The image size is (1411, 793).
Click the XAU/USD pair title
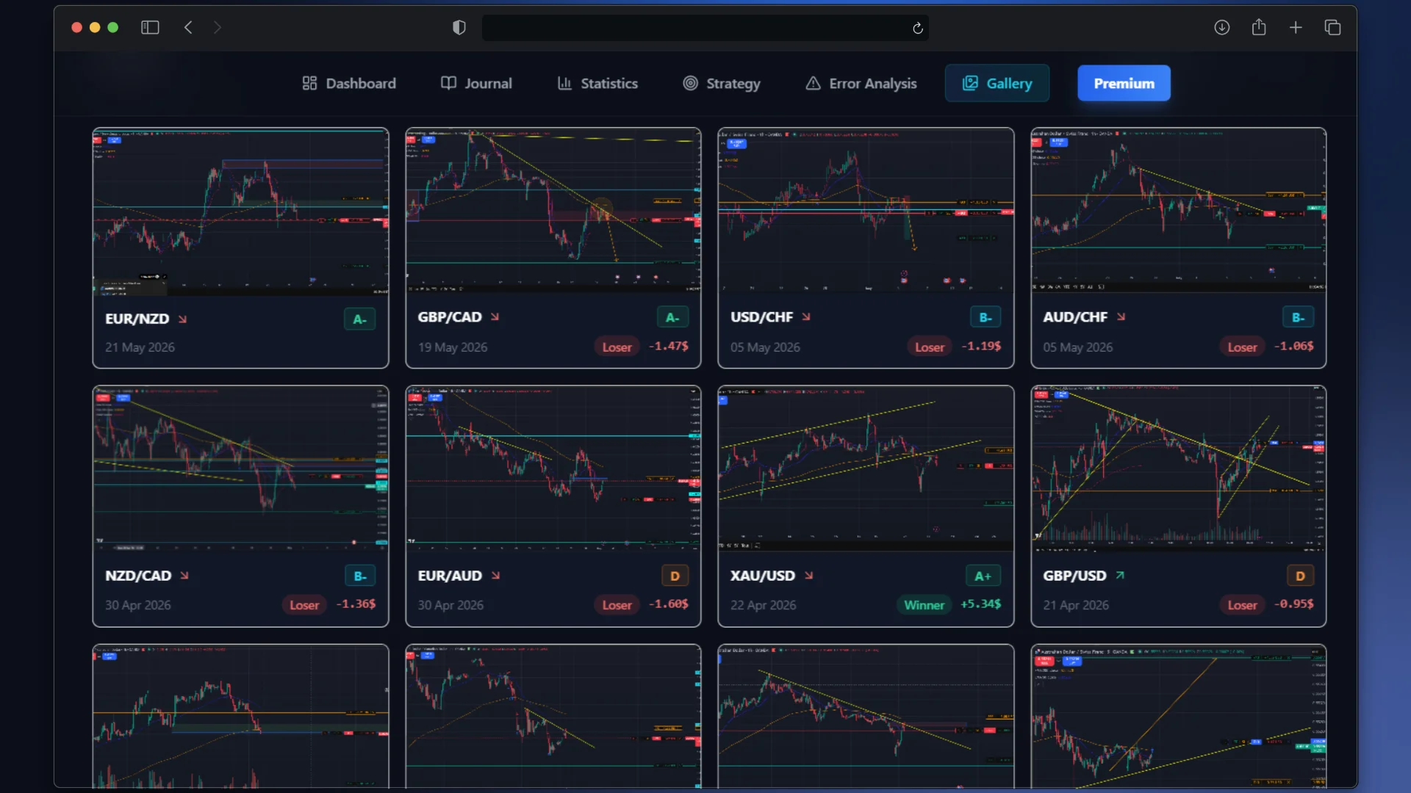763,576
